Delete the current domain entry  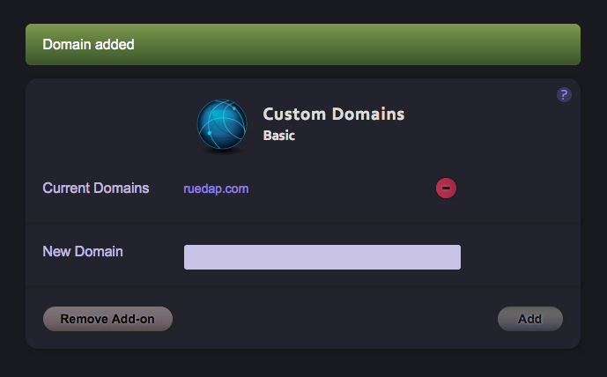click(446, 188)
